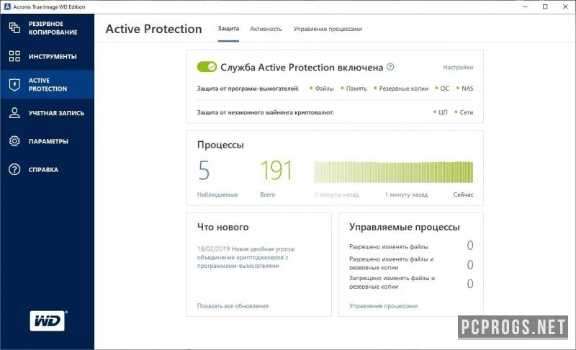Click the NAS protection indicator
This screenshot has height=350, width=576.
tap(464, 88)
